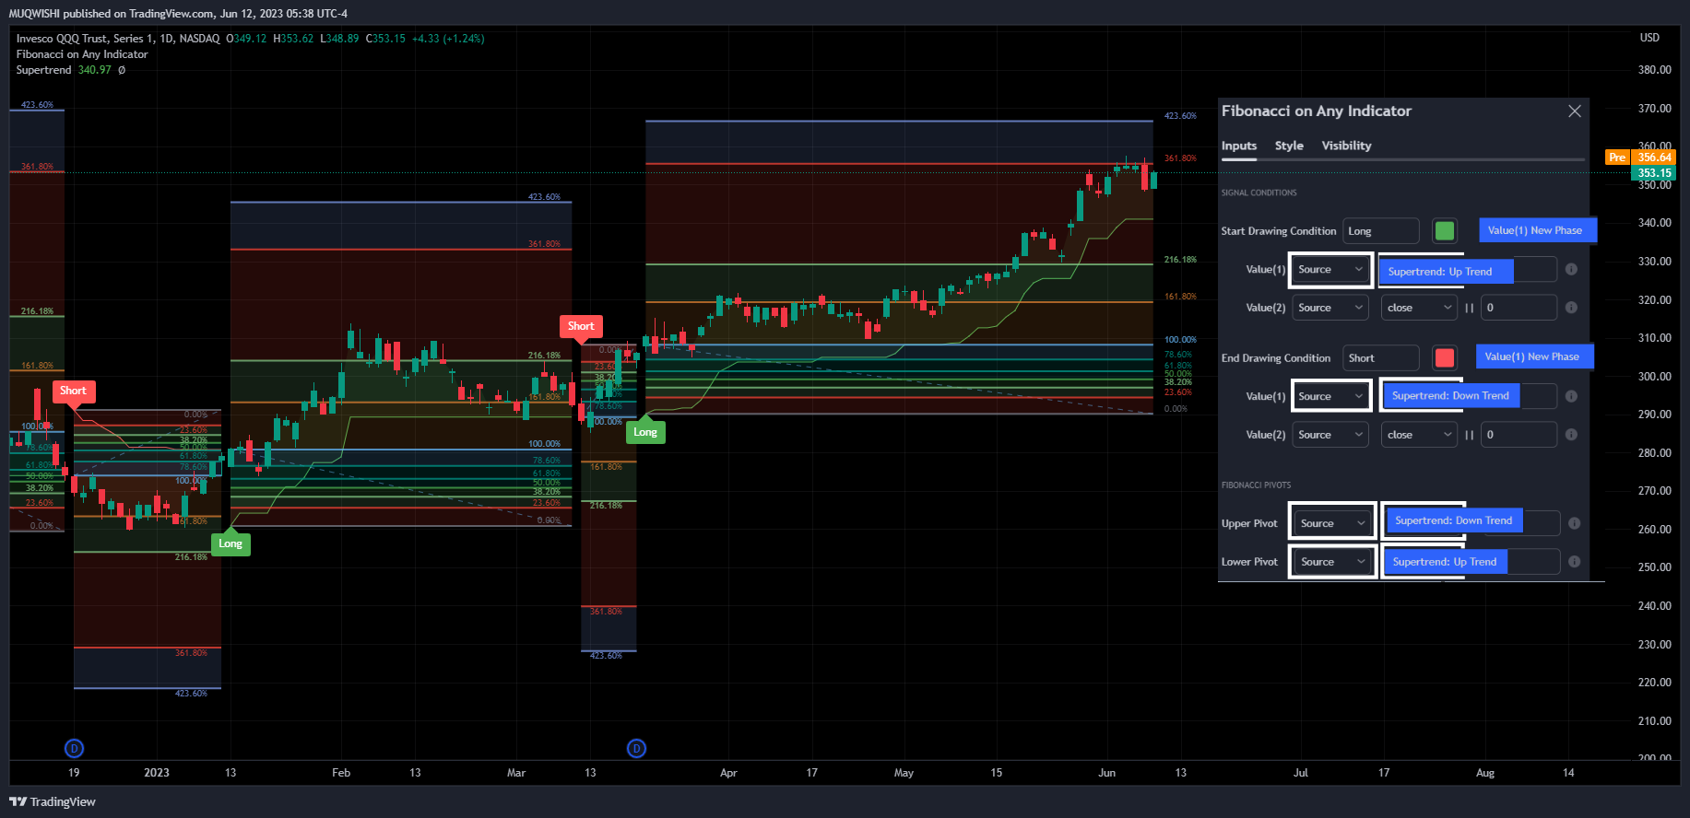Open Source dropdown for Value(1) under Start condition
The height and width of the screenshot is (818, 1690).
[1330, 270]
